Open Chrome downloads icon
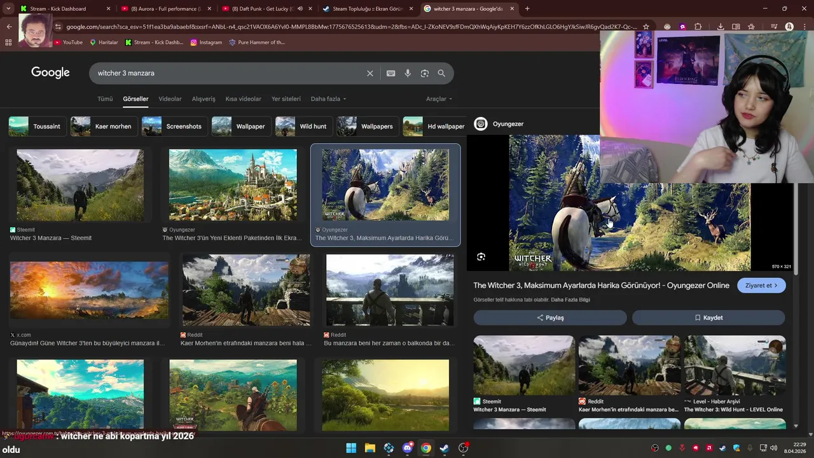This screenshot has height=458, width=814. click(721, 27)
